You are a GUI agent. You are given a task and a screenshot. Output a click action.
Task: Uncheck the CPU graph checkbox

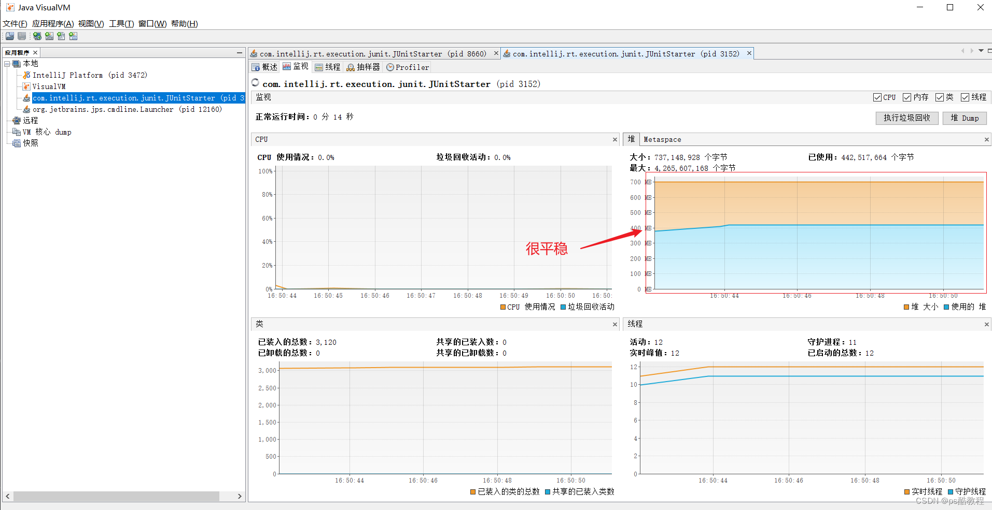[877, 97]
